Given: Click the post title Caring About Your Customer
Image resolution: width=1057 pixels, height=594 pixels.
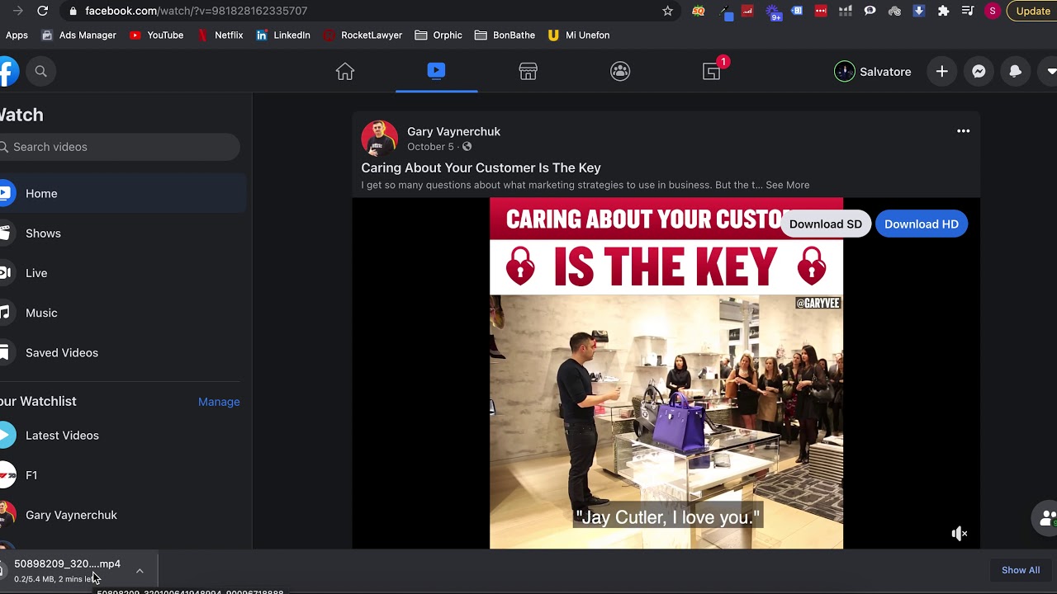Looking at the screenshot, I should [481, 168].
